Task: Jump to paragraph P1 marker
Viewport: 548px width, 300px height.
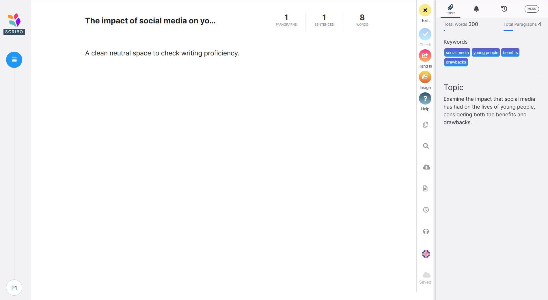Action: [x=14, y=288]
